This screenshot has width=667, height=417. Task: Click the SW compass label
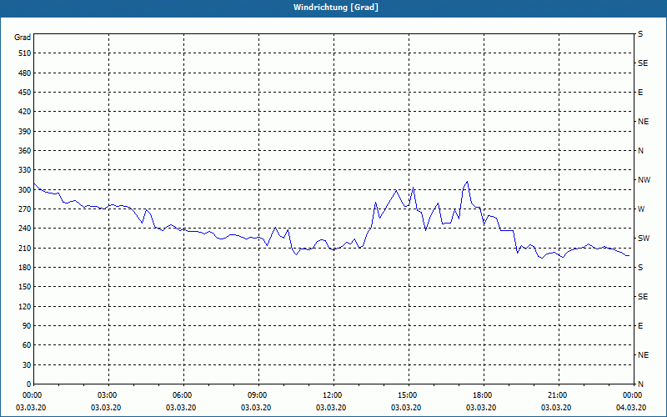click(x=644, y=239)
